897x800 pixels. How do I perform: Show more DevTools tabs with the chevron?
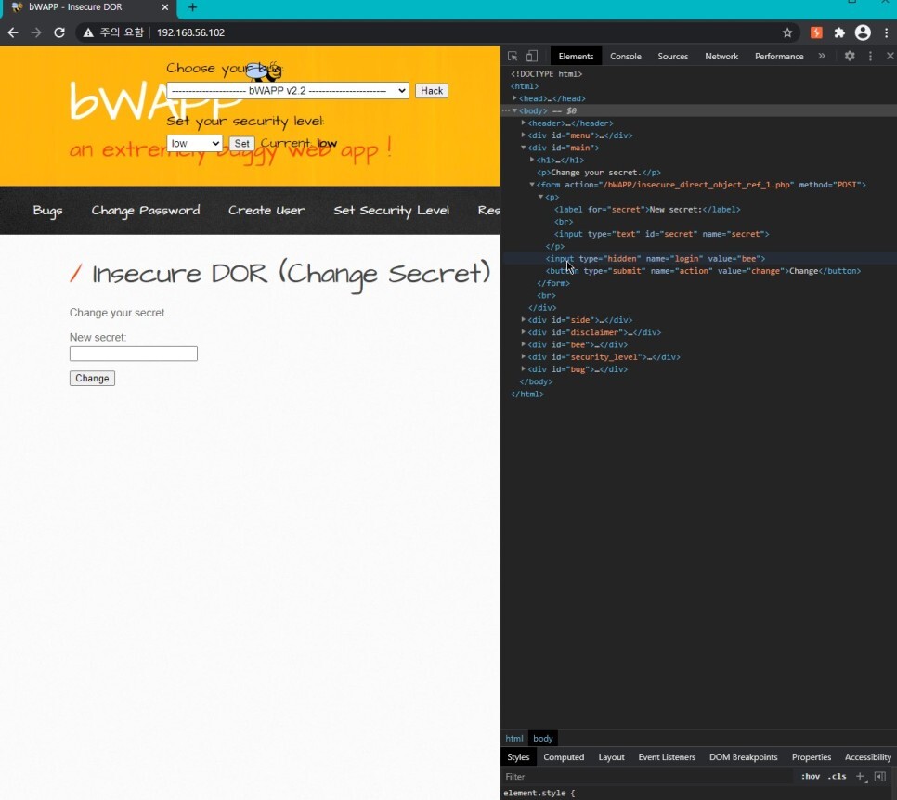pos(822,56)
